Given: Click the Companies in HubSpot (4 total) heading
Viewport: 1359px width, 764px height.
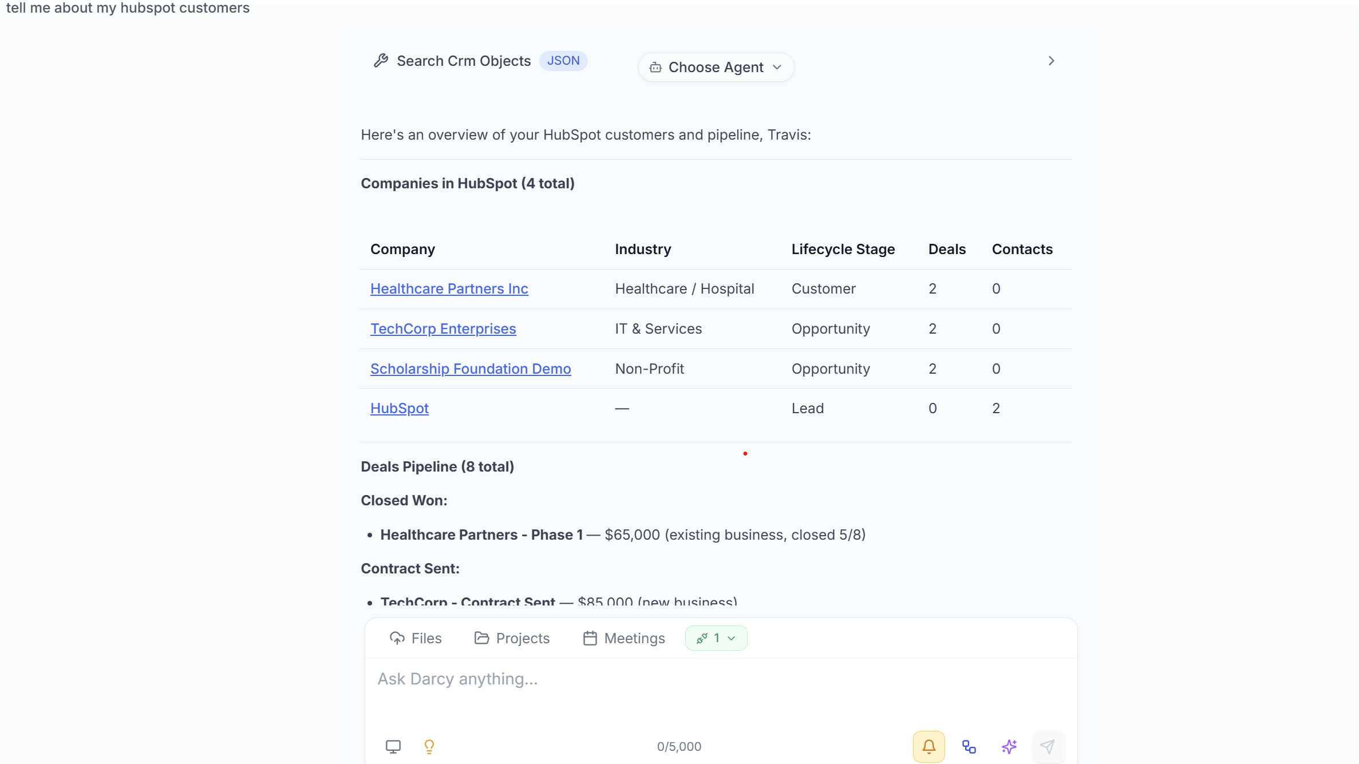Looking at the screenshot, I should [468, 183].
